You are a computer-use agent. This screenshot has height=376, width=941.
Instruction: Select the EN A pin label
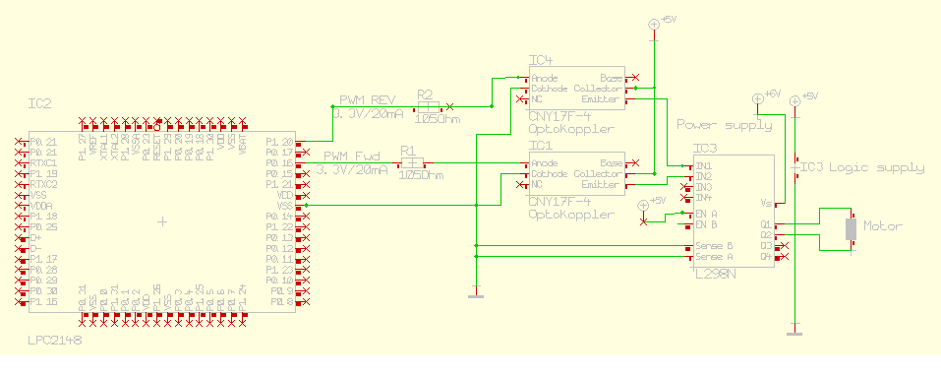(x=706, y=214)
